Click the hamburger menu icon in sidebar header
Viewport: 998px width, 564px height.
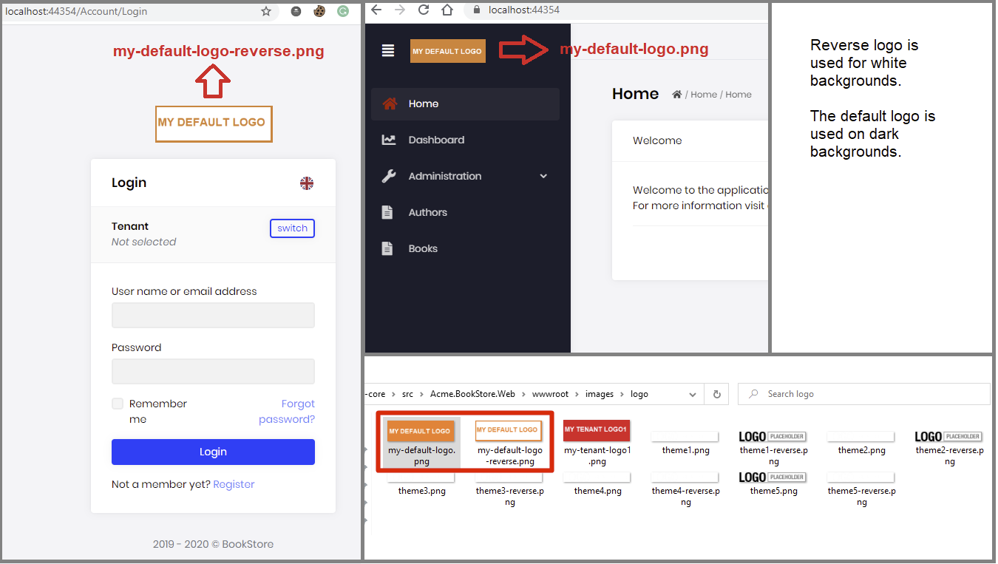click(x=388, y=50)
